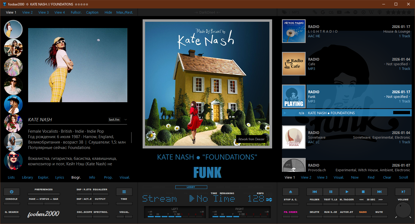The image size is (415, 224).
Task: Stop playback with the stop button
Action: pyautogui.click(x=363, y=192)
